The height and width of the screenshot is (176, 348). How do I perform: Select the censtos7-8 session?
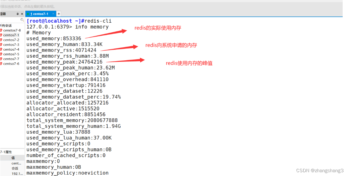[12, 30]
